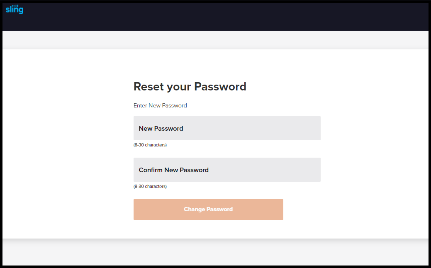Click the Reset your Password heading
This screenshot has width=431, height=268.
(x=190, y=87)
